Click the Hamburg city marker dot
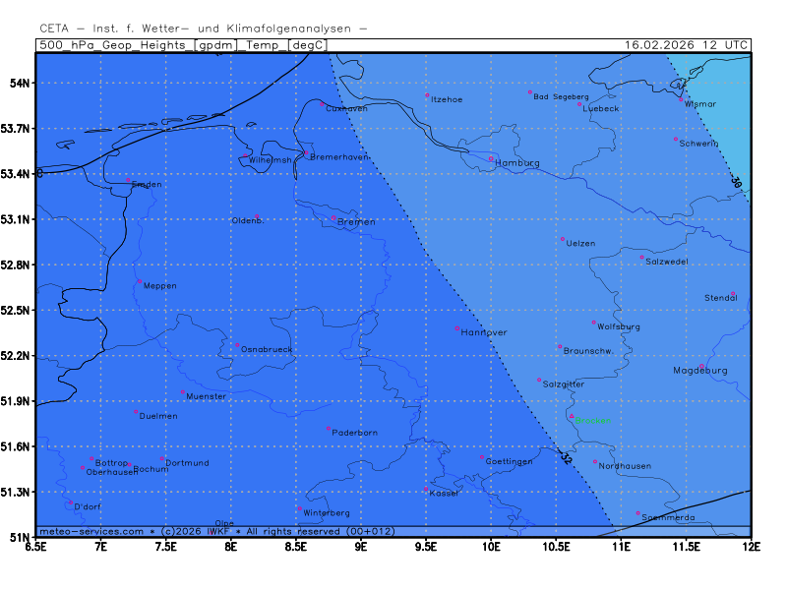 pos(491,158)
